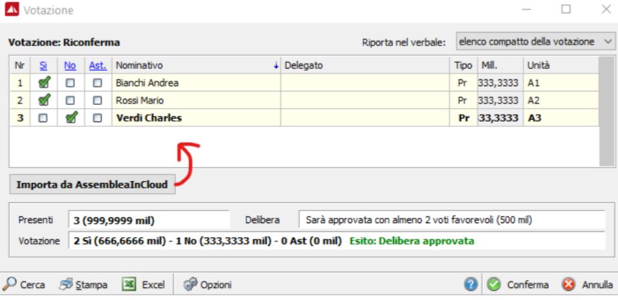This screenshot has width=618, height=300.
Task: Click the Excel toolbar label
Action: (153, 285)
